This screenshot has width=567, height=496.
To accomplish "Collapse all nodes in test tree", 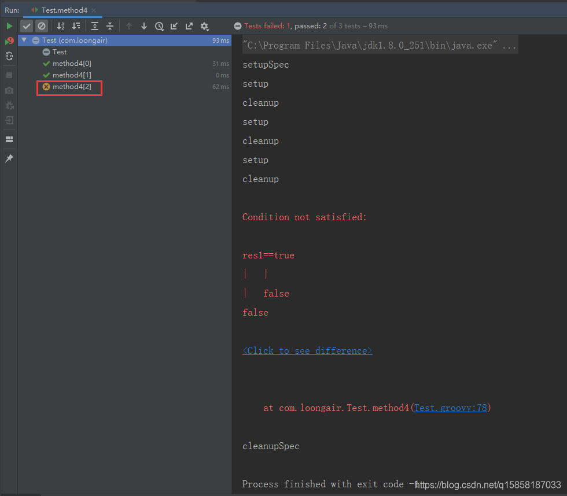I will pyautogui.click(x=110, y=26).
